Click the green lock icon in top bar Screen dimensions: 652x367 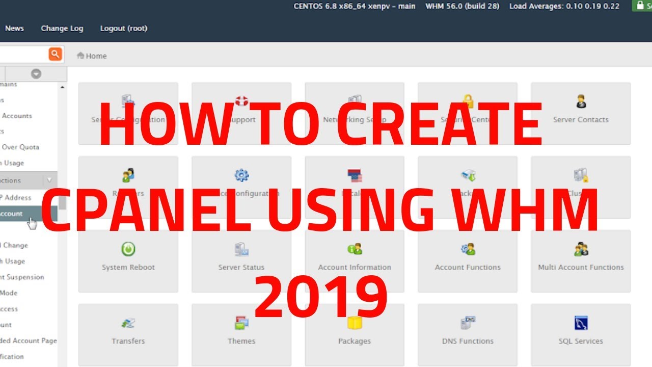pyautogui.click(x=639, y=6)
